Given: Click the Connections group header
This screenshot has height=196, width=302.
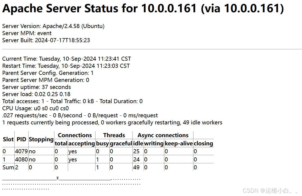Looking at the screenshot, I should pos(75,135).
